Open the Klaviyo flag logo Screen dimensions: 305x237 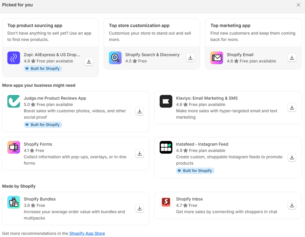[166, 101]
